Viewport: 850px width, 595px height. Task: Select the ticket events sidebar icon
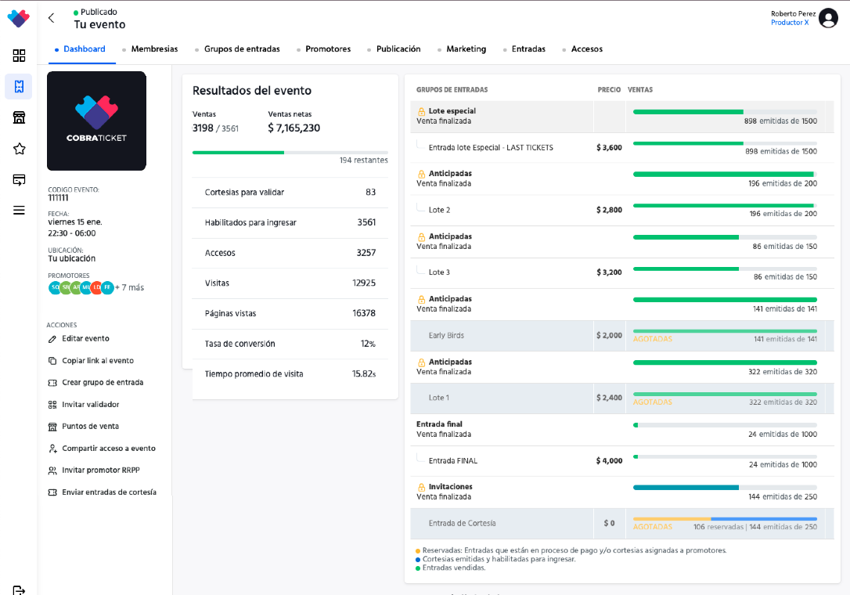(19, 87)
